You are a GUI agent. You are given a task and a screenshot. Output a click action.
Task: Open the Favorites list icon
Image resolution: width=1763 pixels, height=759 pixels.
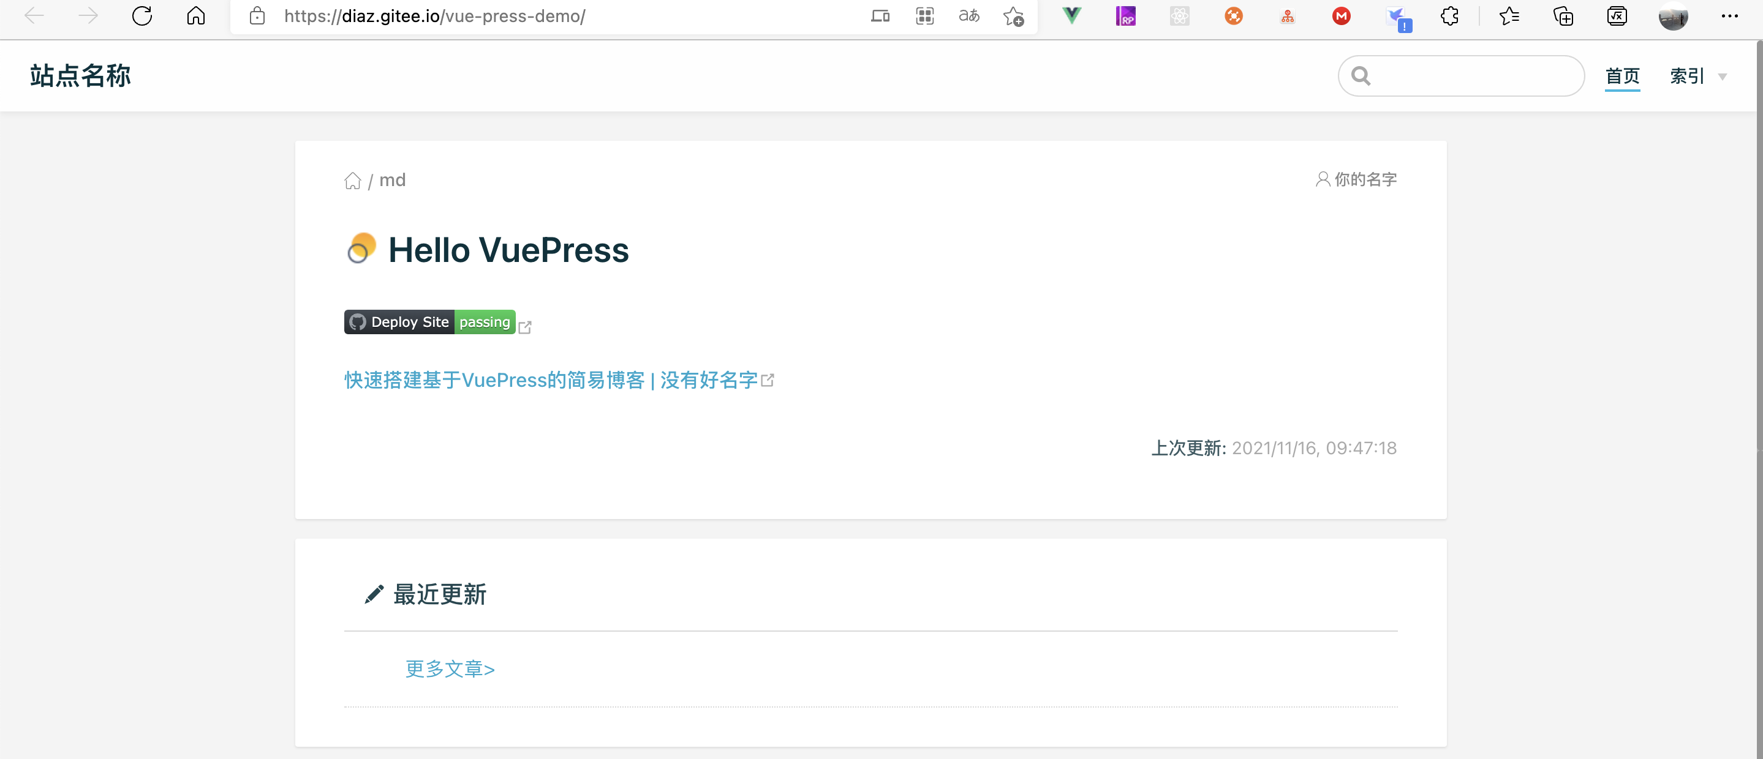pyautogui.click(x=1509, y=16)
